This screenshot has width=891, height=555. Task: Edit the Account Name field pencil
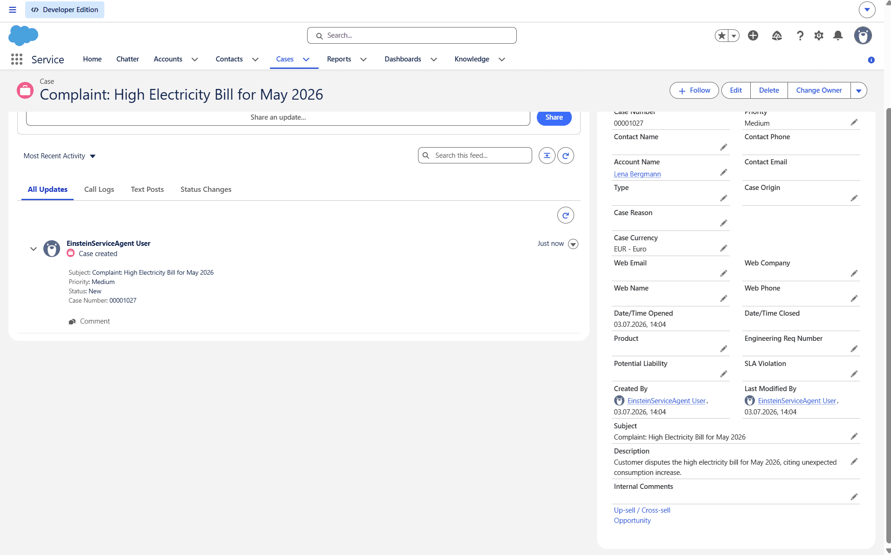723,173
